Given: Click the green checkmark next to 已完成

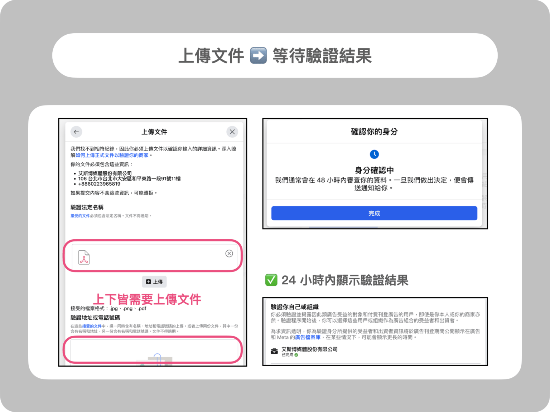Looking at the screenshot, I should tap(296, 355).
